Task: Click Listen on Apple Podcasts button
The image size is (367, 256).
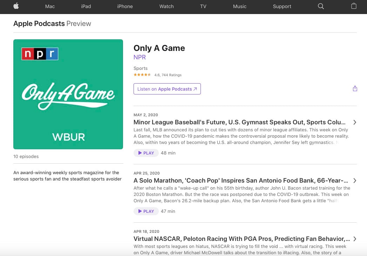Action: point(167,89)
